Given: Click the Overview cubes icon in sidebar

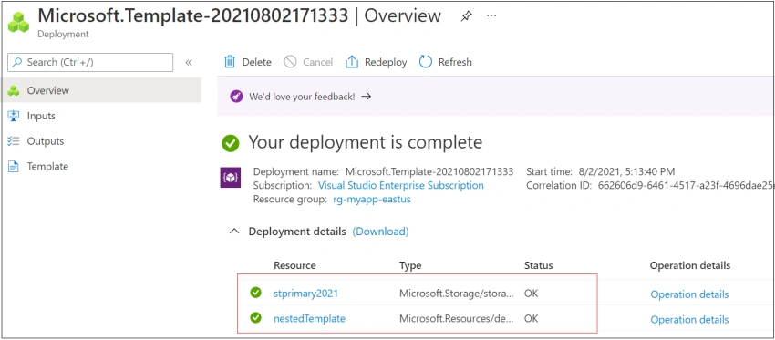Looking at the screenshot, I should [x=14, y=90].
